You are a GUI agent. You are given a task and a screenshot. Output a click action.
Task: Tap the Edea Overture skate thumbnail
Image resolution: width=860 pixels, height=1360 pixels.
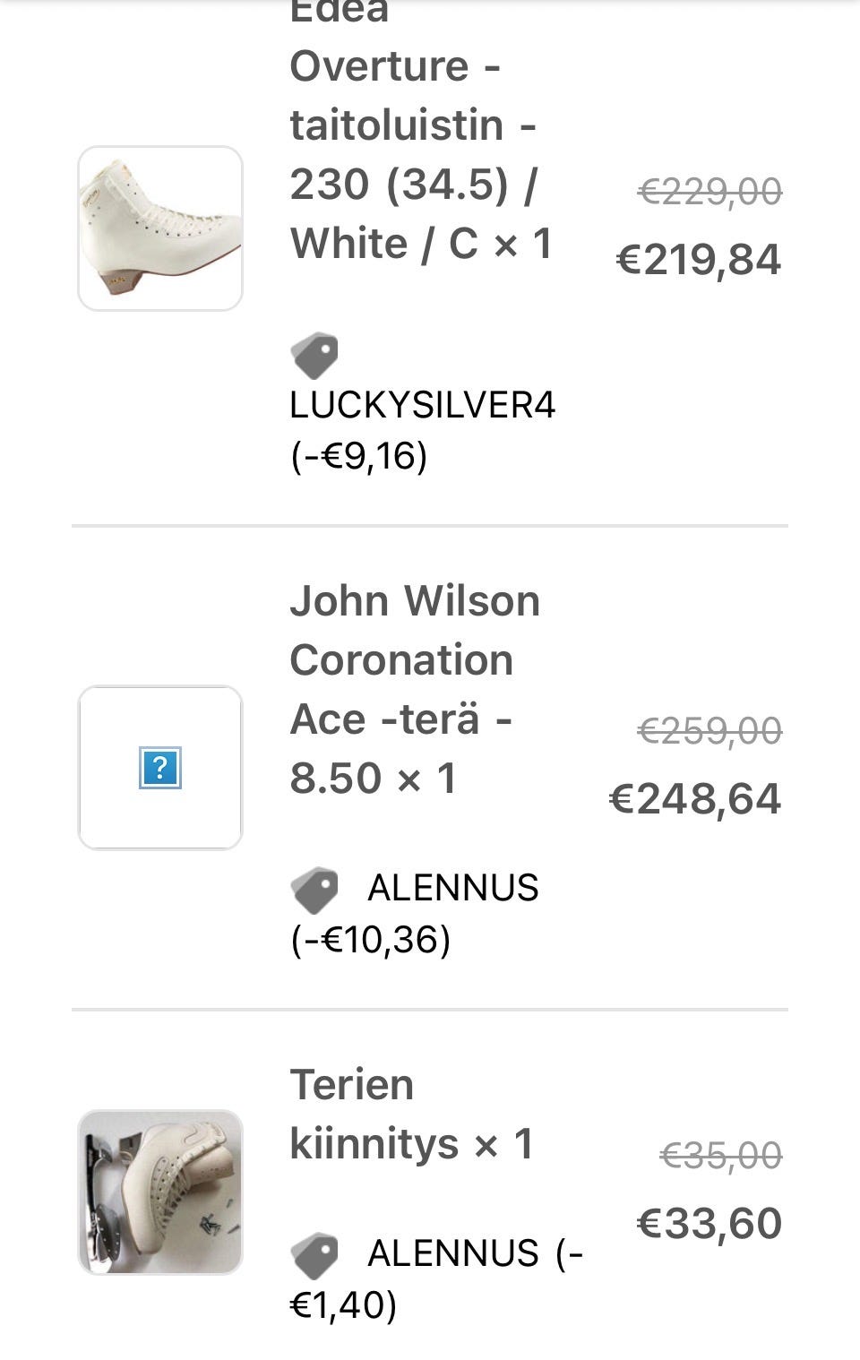pos(160,228)
